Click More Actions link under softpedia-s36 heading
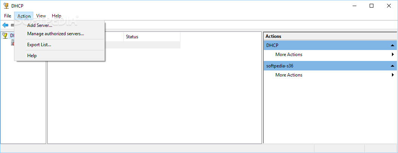 coord(289,75)
